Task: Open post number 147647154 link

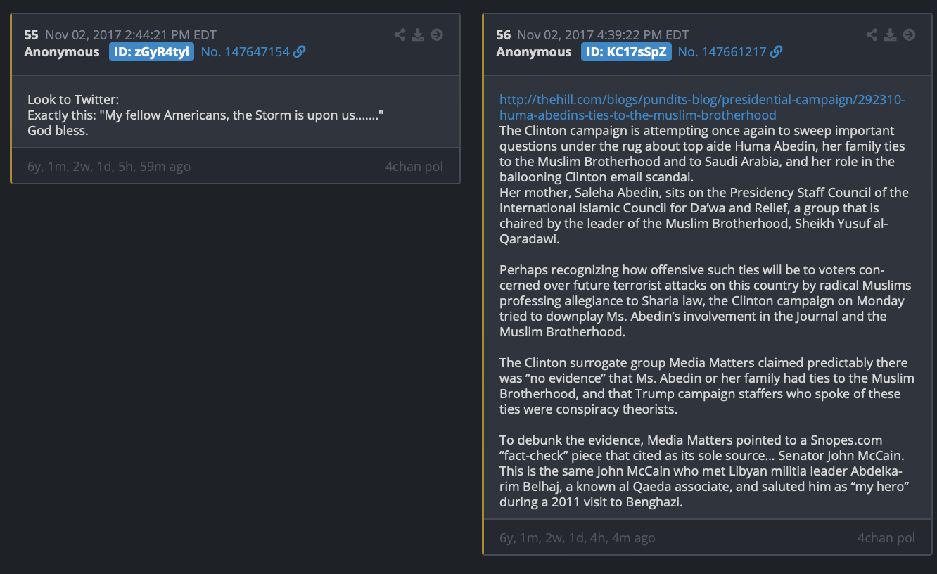Action: click(x=246, y=52)
